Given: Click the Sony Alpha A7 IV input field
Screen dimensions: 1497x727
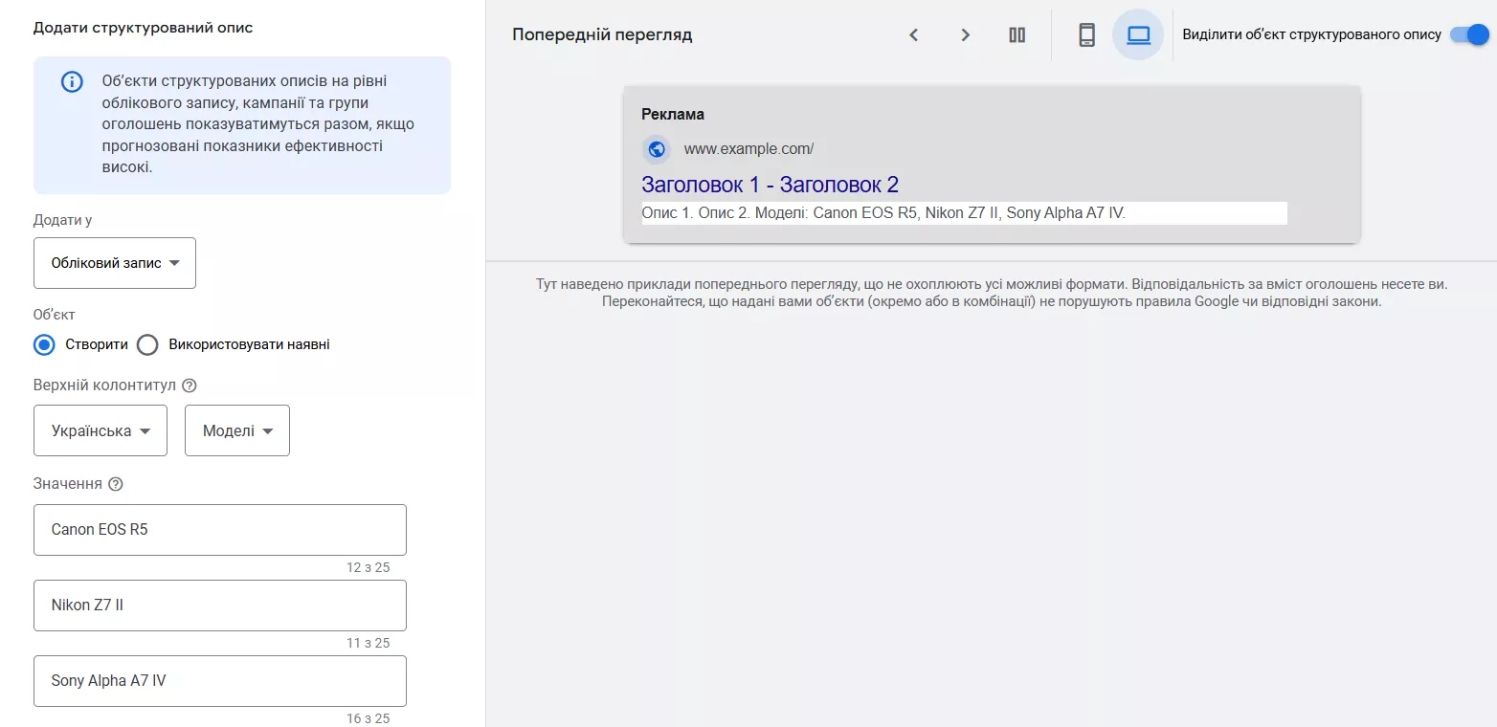Looking at the screenshot, I should click(x=219, y=680).
